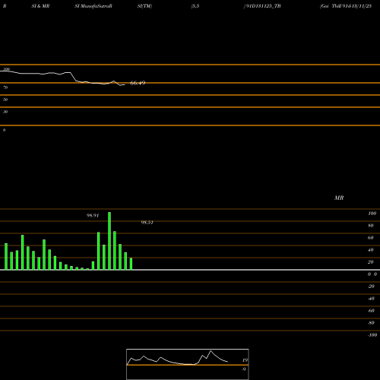Viewport: 380px width, 380px height.
Task: Click the (5,5 parameter text
Action: [x=195, y=6]
